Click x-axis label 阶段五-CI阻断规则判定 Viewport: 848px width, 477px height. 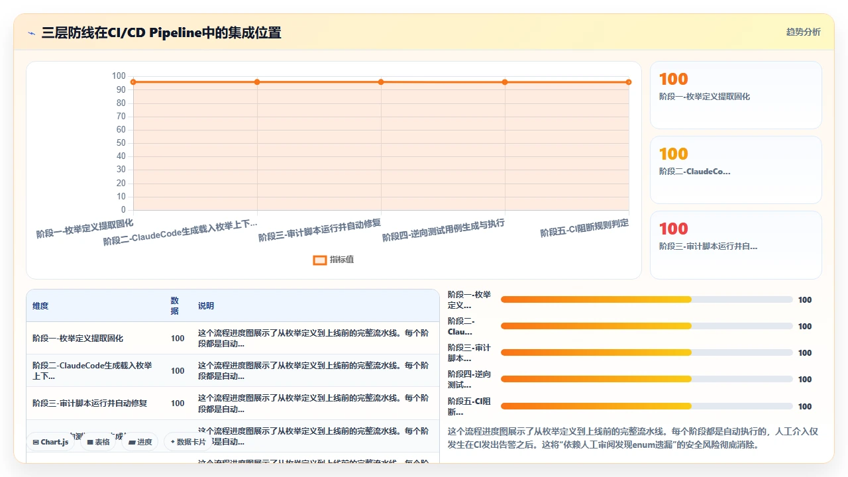[584, 229]
